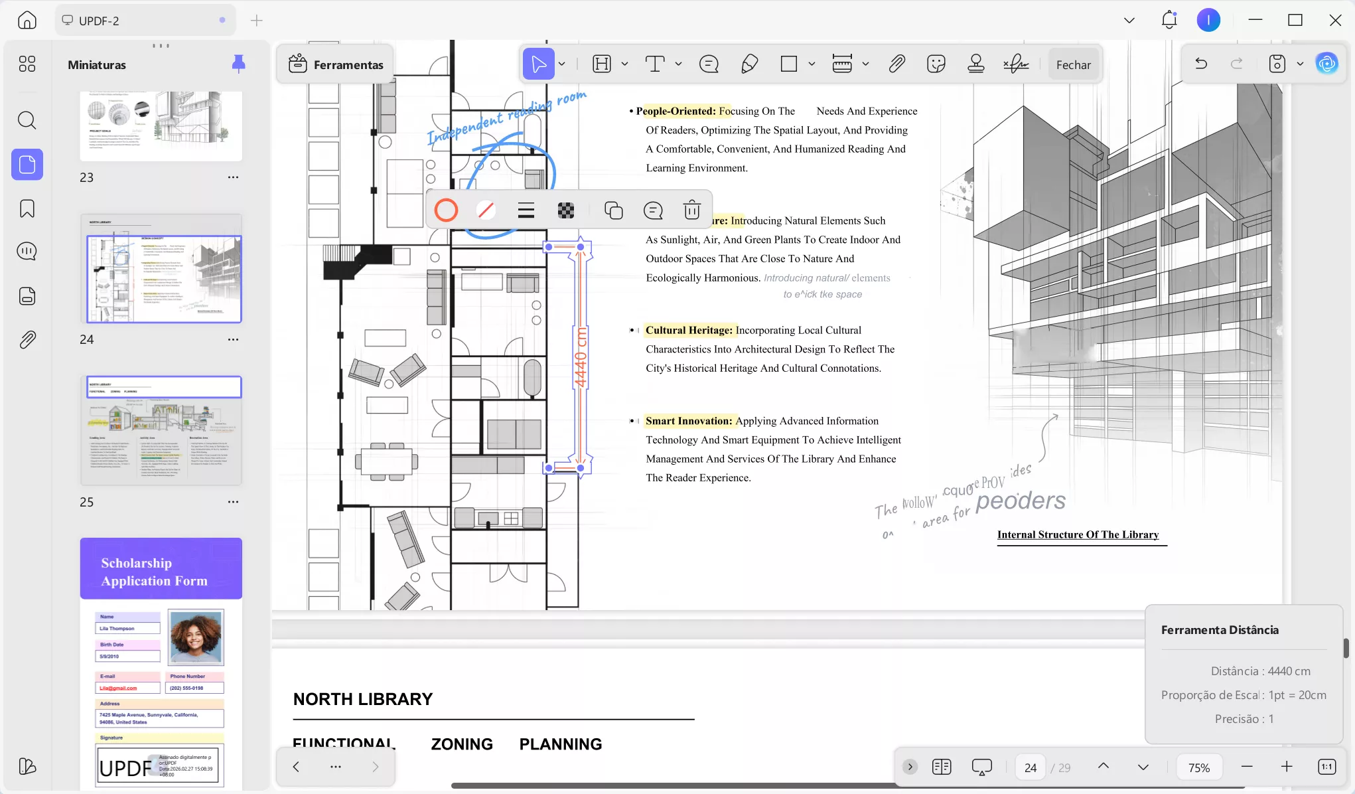Open the bookmarks sidebar panel
Image resolution: width=1355 pixels, height=794 pixels.
pos(27,208)
